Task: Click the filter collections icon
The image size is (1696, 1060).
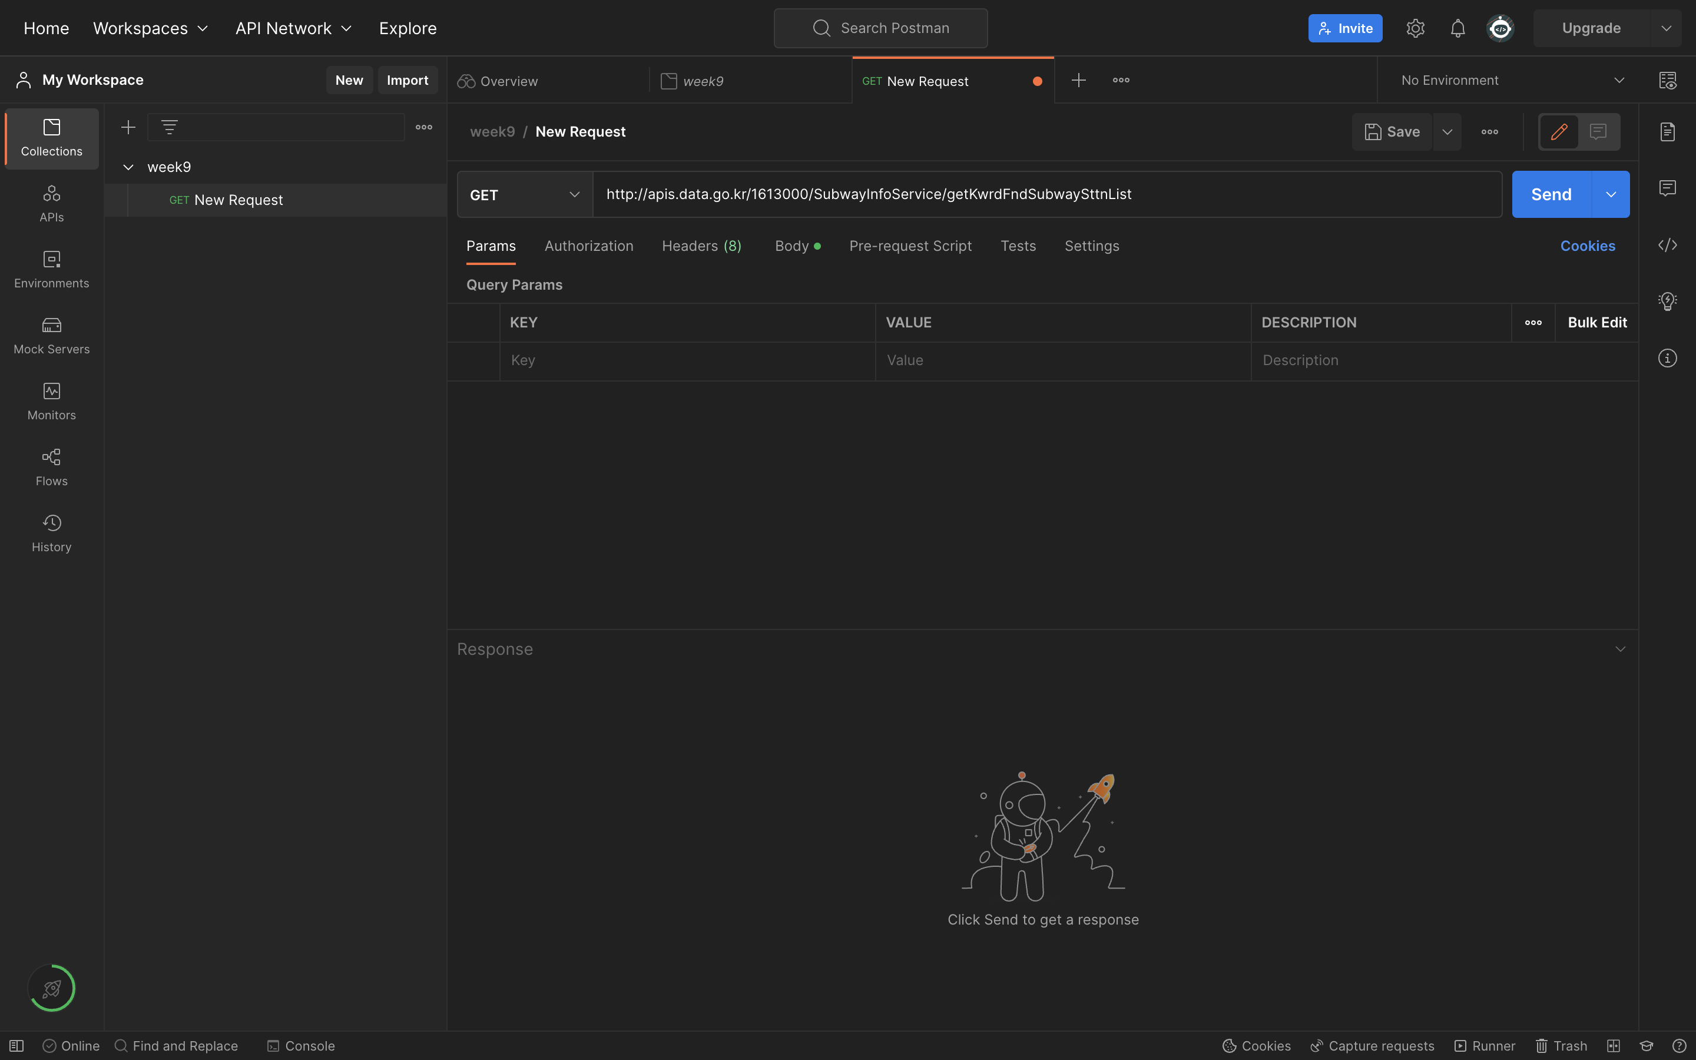Action: click(169, 127)
